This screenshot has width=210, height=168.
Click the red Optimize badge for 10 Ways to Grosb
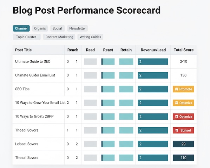183,116
